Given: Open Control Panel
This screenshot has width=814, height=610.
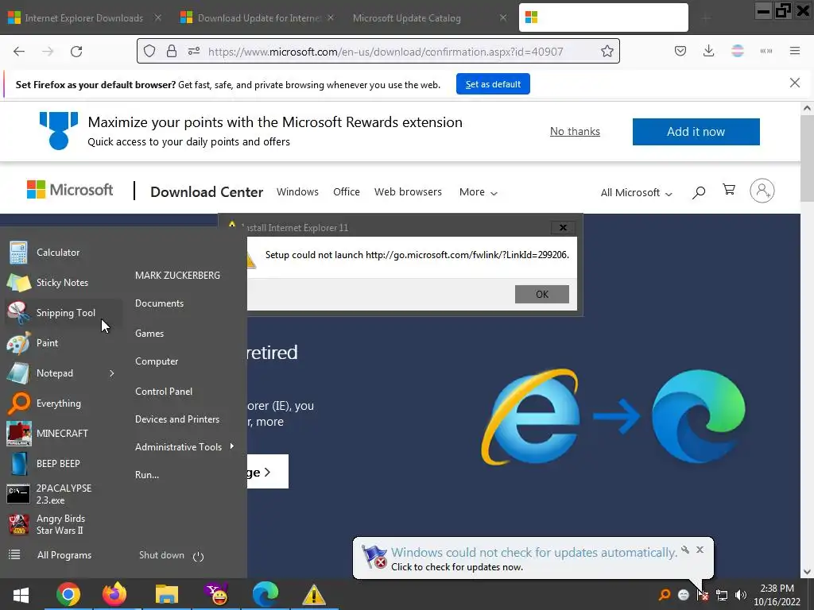Looking at the screenshot, I should tap(164, 392).
